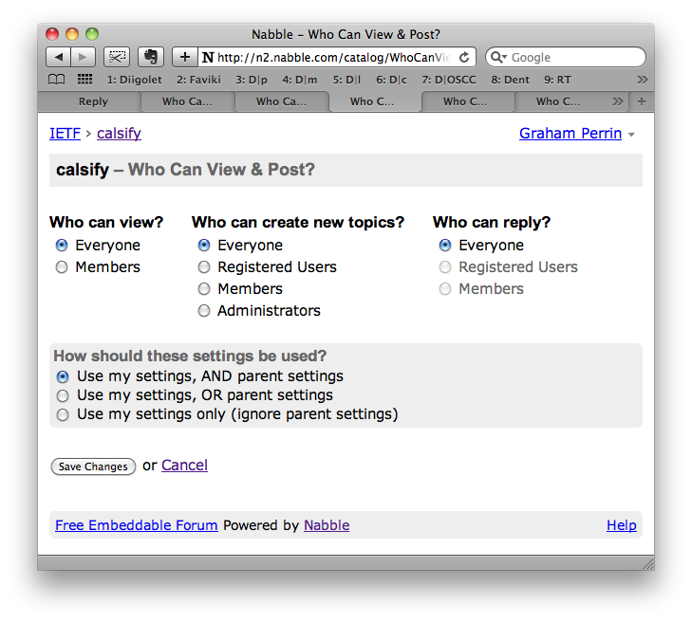Switch to the Reply tab

(93, 101)
